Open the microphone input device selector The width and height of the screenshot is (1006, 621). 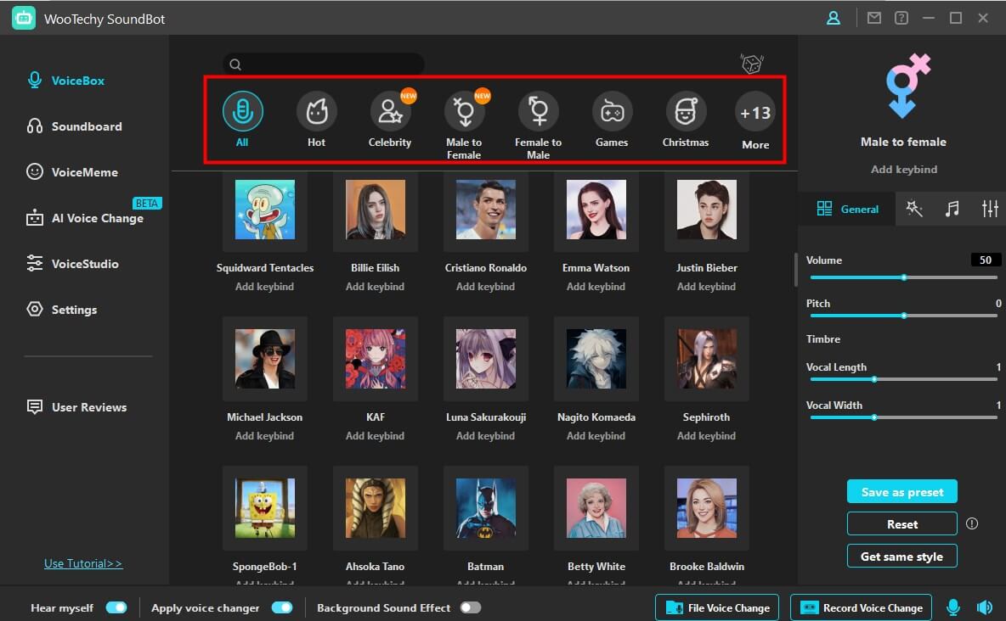(x=952, y=607)
